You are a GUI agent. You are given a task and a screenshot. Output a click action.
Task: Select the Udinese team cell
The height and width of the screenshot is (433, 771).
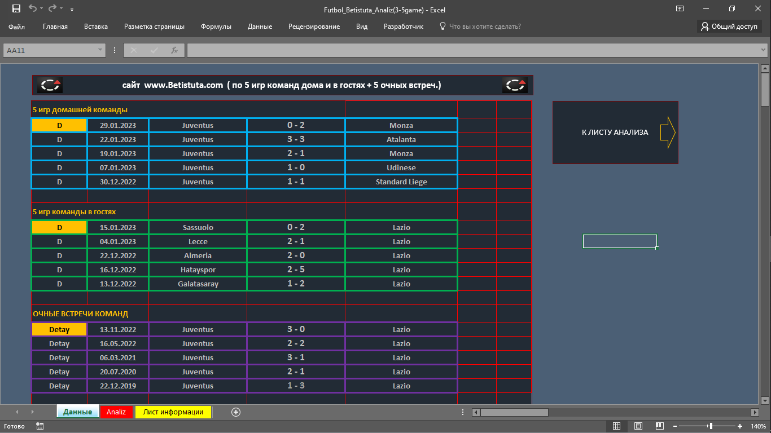pos(401,167)
